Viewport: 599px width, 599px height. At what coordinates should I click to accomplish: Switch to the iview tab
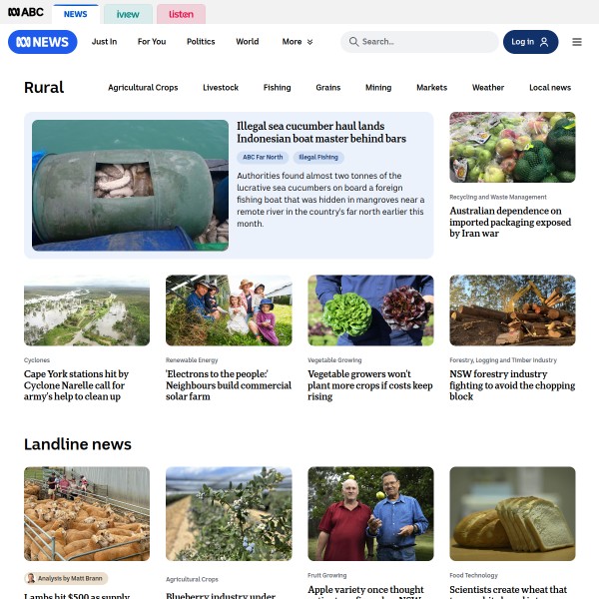128,14
